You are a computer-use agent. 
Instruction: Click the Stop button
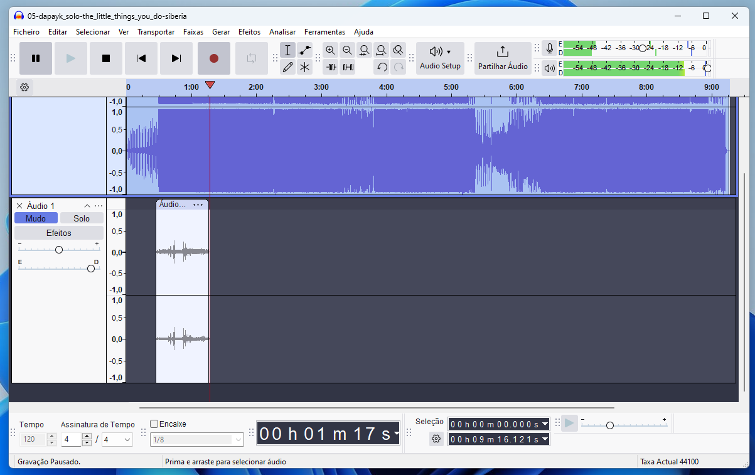coord(106,58)
